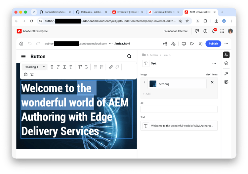Apply superscript formatting
The image size is (248, 174).
80,67
